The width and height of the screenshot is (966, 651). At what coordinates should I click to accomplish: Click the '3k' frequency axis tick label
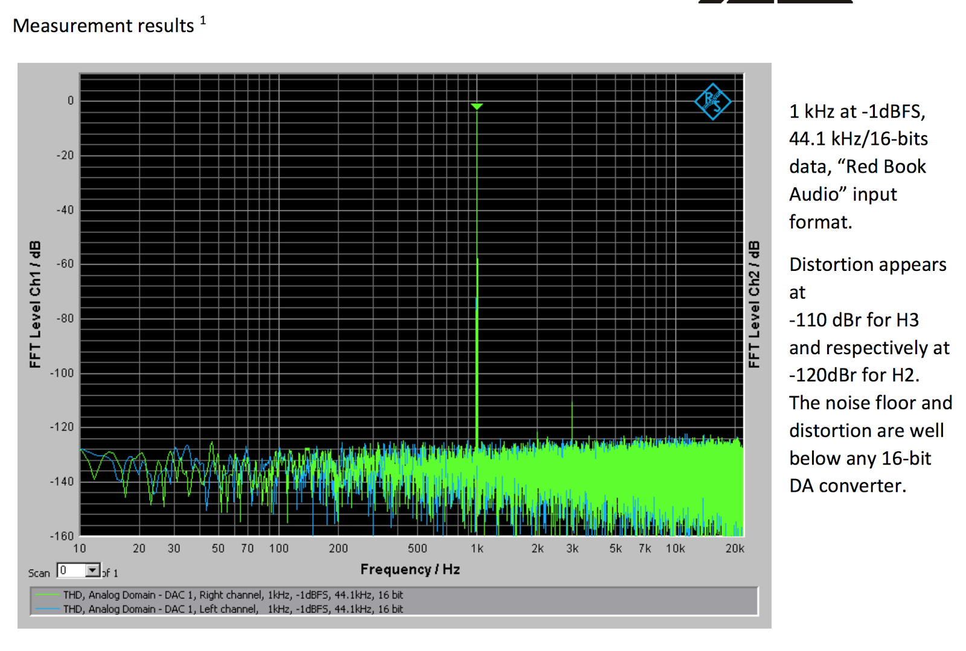pyautogui.click(x=572, y=548)
